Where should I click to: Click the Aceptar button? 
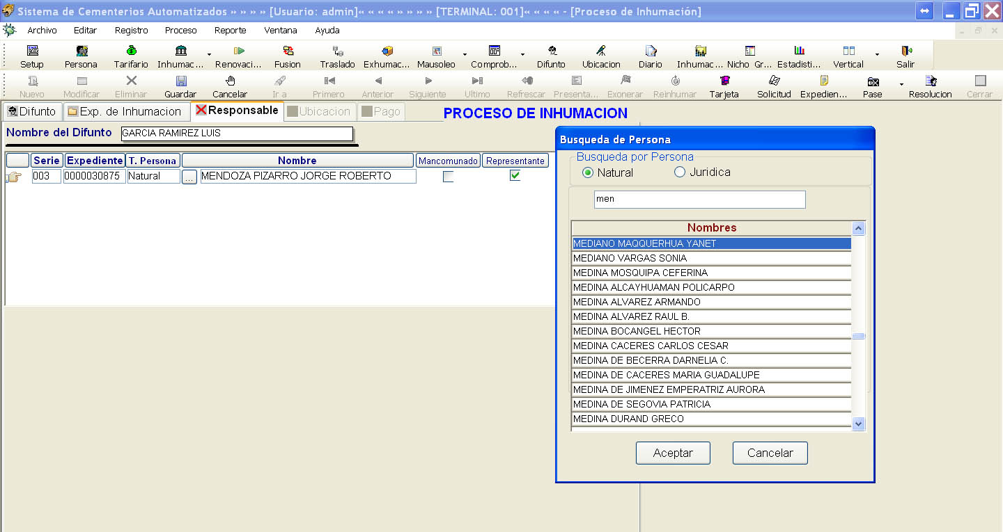pos(673,453)
